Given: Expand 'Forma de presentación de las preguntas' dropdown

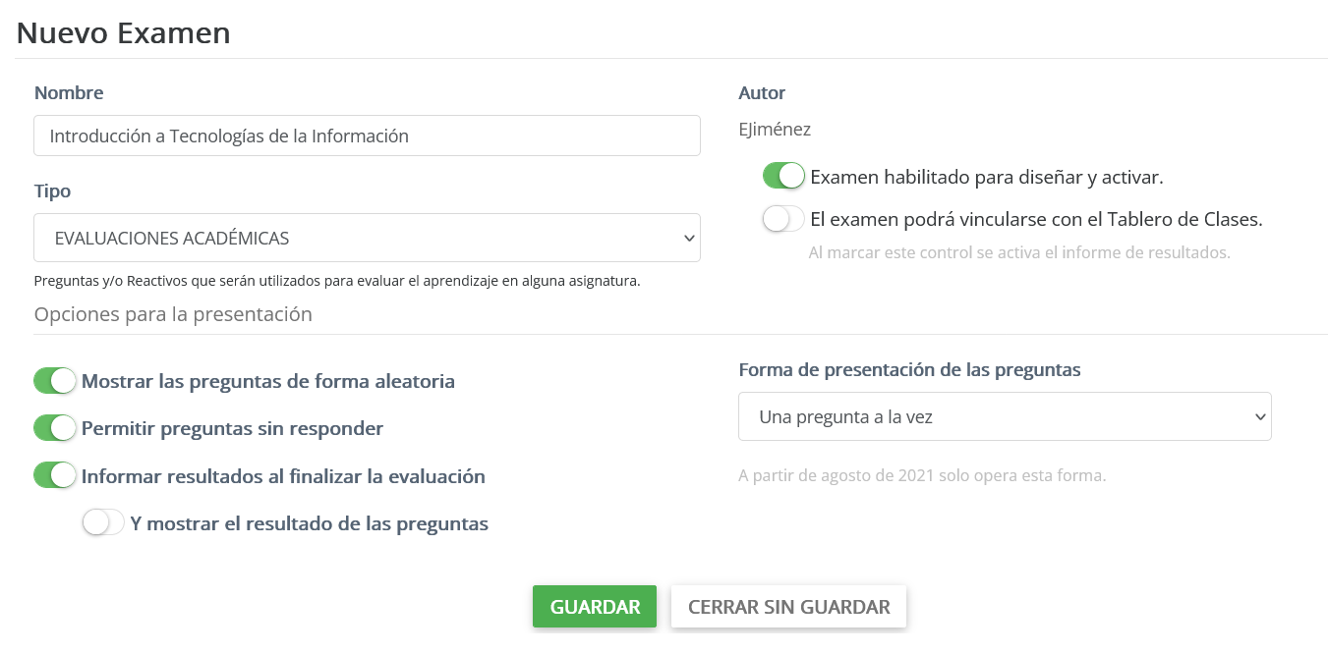Looking at the screenshot, I should tap(1005, 416).
